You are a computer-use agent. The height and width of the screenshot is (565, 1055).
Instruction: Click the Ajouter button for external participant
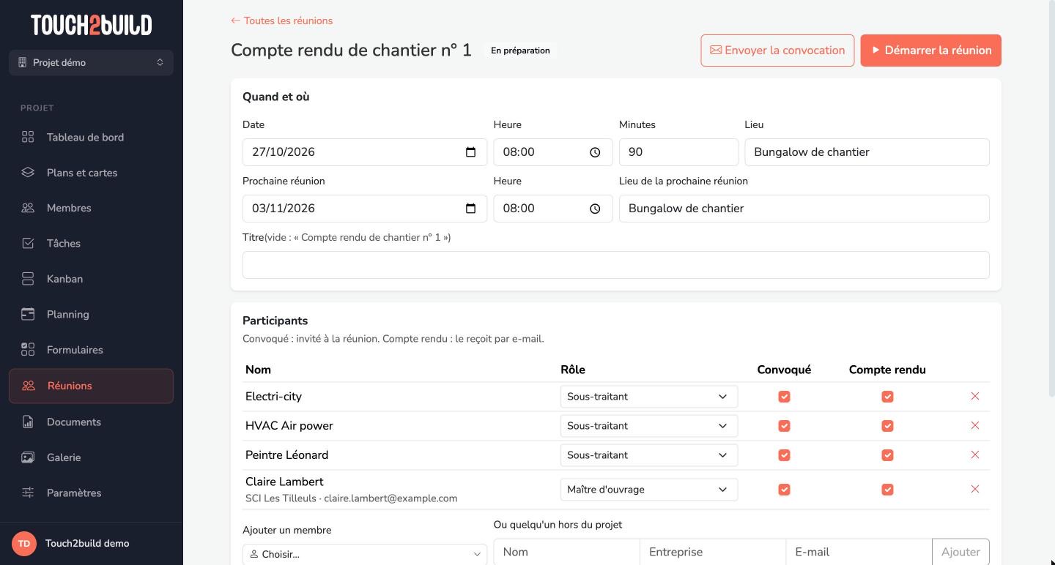960,552
